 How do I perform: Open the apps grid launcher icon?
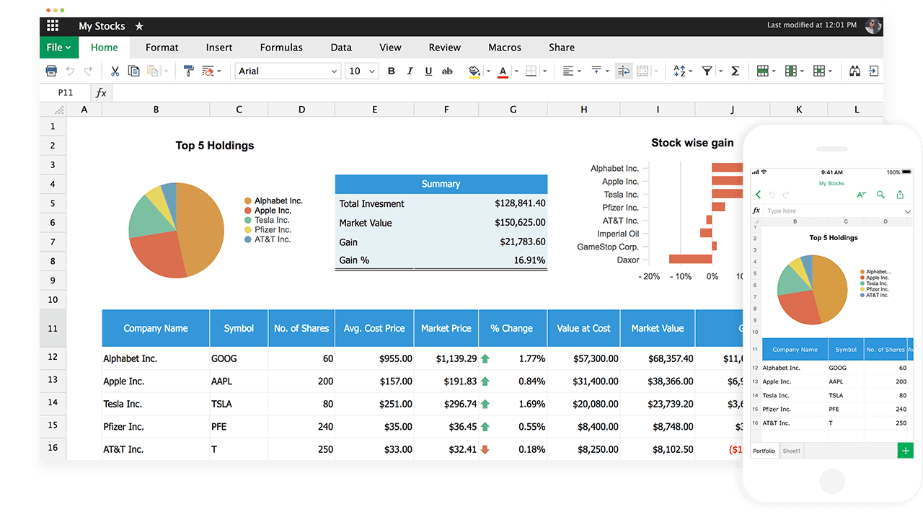click(x=53, y=26)
